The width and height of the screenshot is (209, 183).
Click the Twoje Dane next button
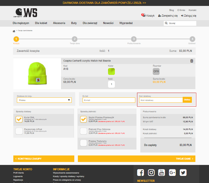click(x=136, y=159)
